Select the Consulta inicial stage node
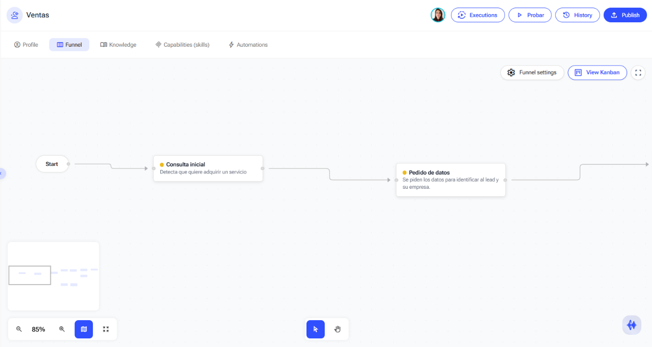Image resolution: width=652 pixels, height=347 pixels. click(x=208, y=168)
